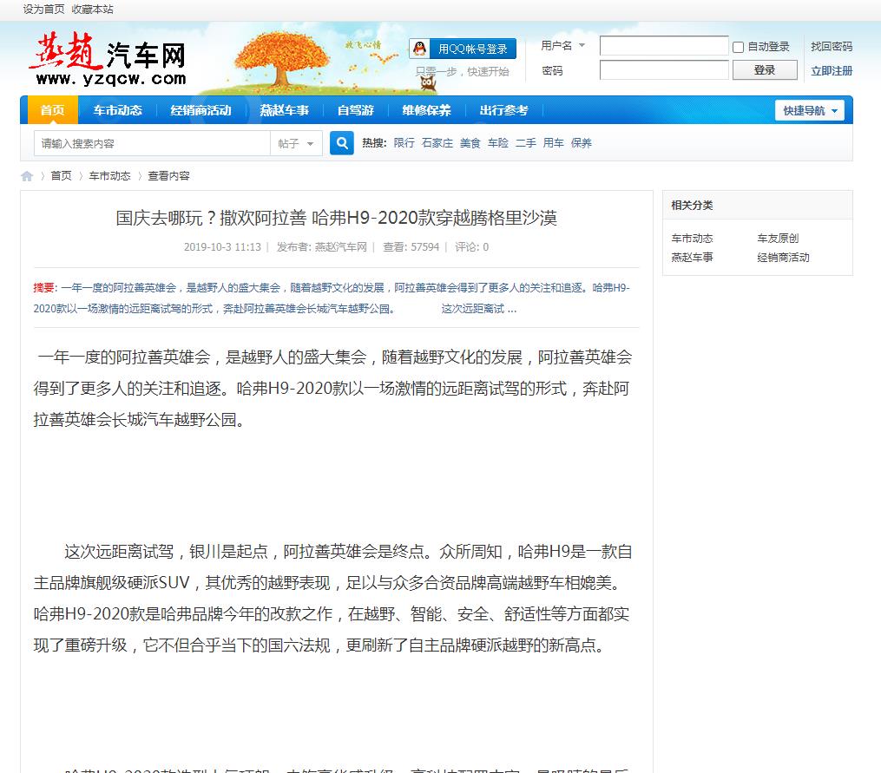Click 车市动态 in the breadcrumb
881x773 pixels.
pos(109,176)
